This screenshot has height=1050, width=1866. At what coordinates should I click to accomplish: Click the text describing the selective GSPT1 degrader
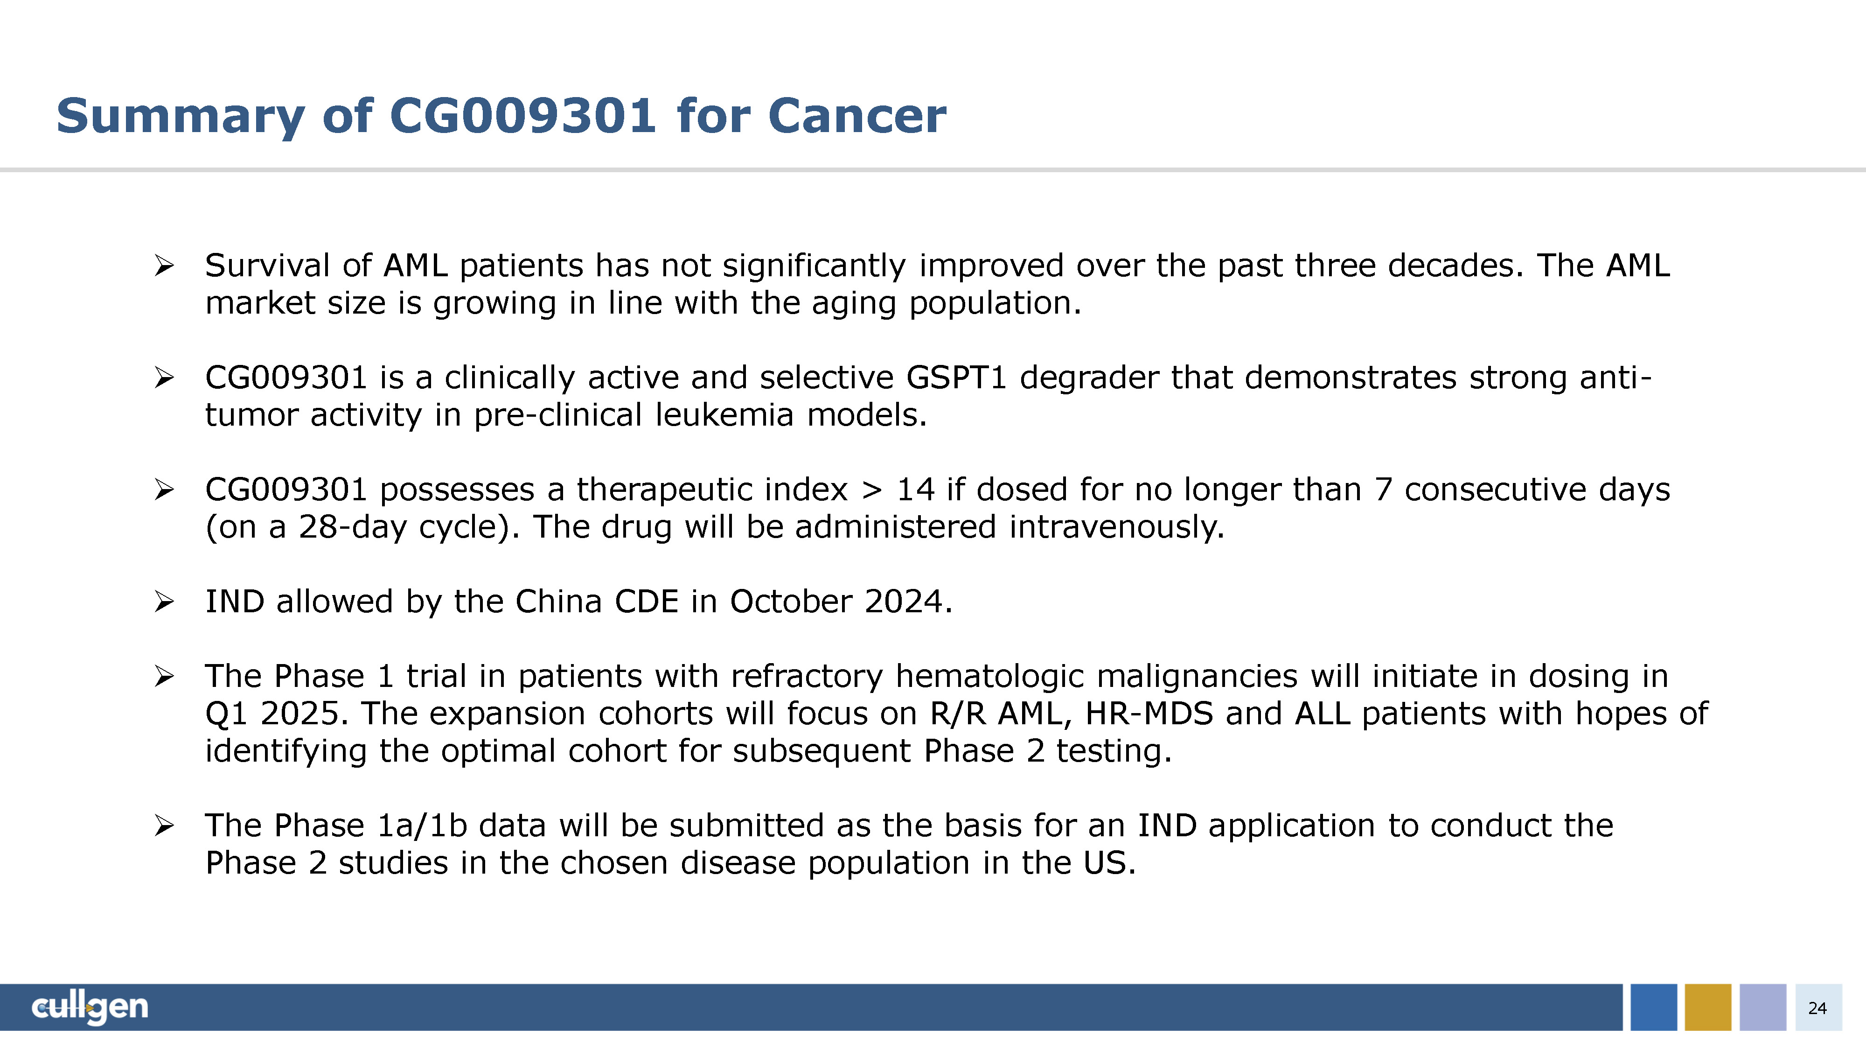927,396
